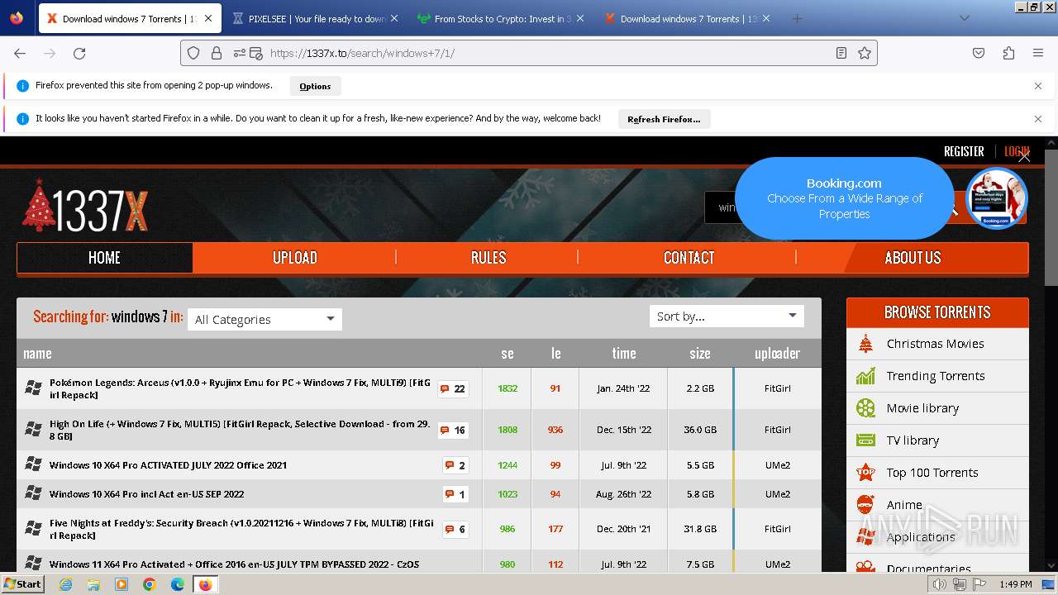This screenshot has height=595, width=1058.
Task: Open comments bubble showing 22 for Pokémon Legends
Action: click(453, 388)
